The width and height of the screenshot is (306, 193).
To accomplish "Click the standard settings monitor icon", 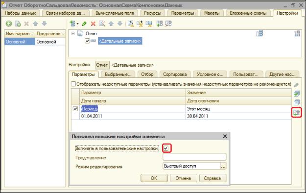I will pyautogui.click(x=149, y=24).
